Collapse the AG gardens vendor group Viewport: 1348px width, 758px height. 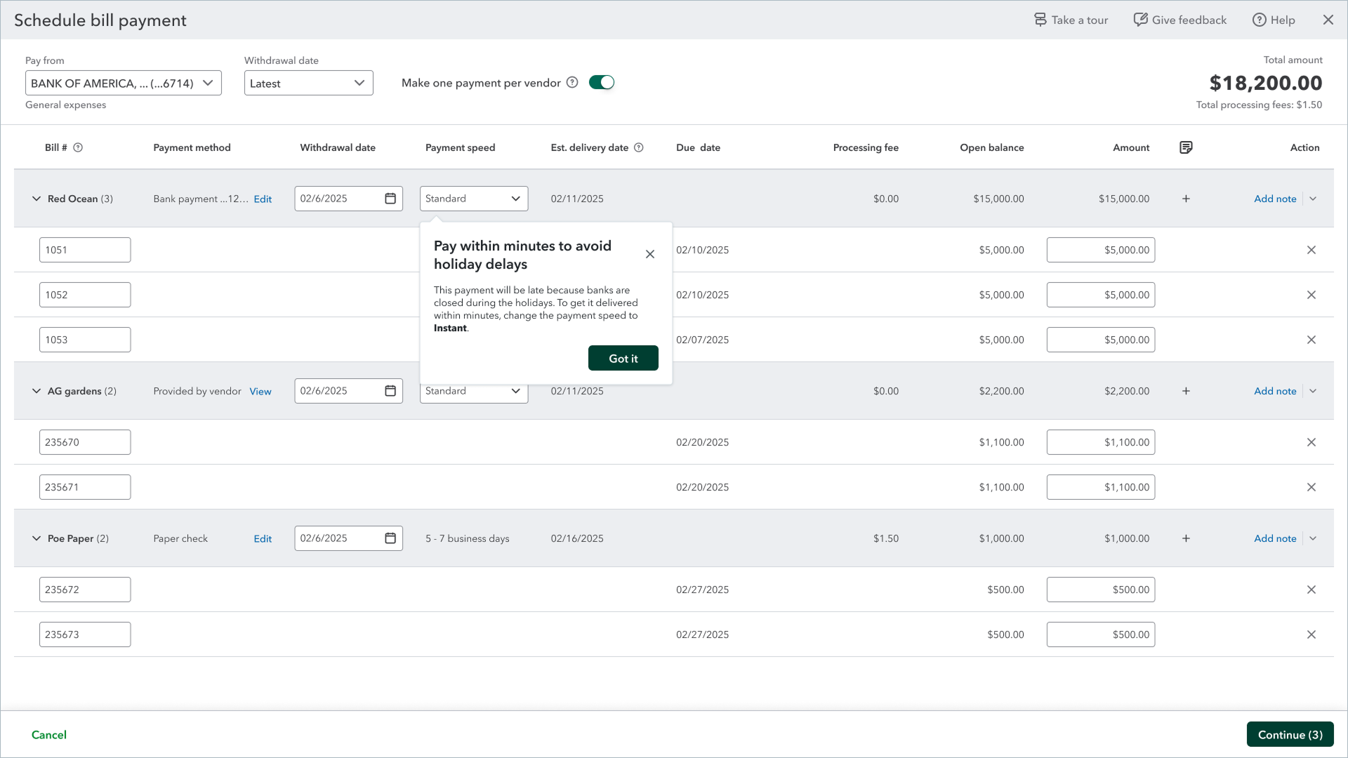pyautogui.click(x=37, y=391)
